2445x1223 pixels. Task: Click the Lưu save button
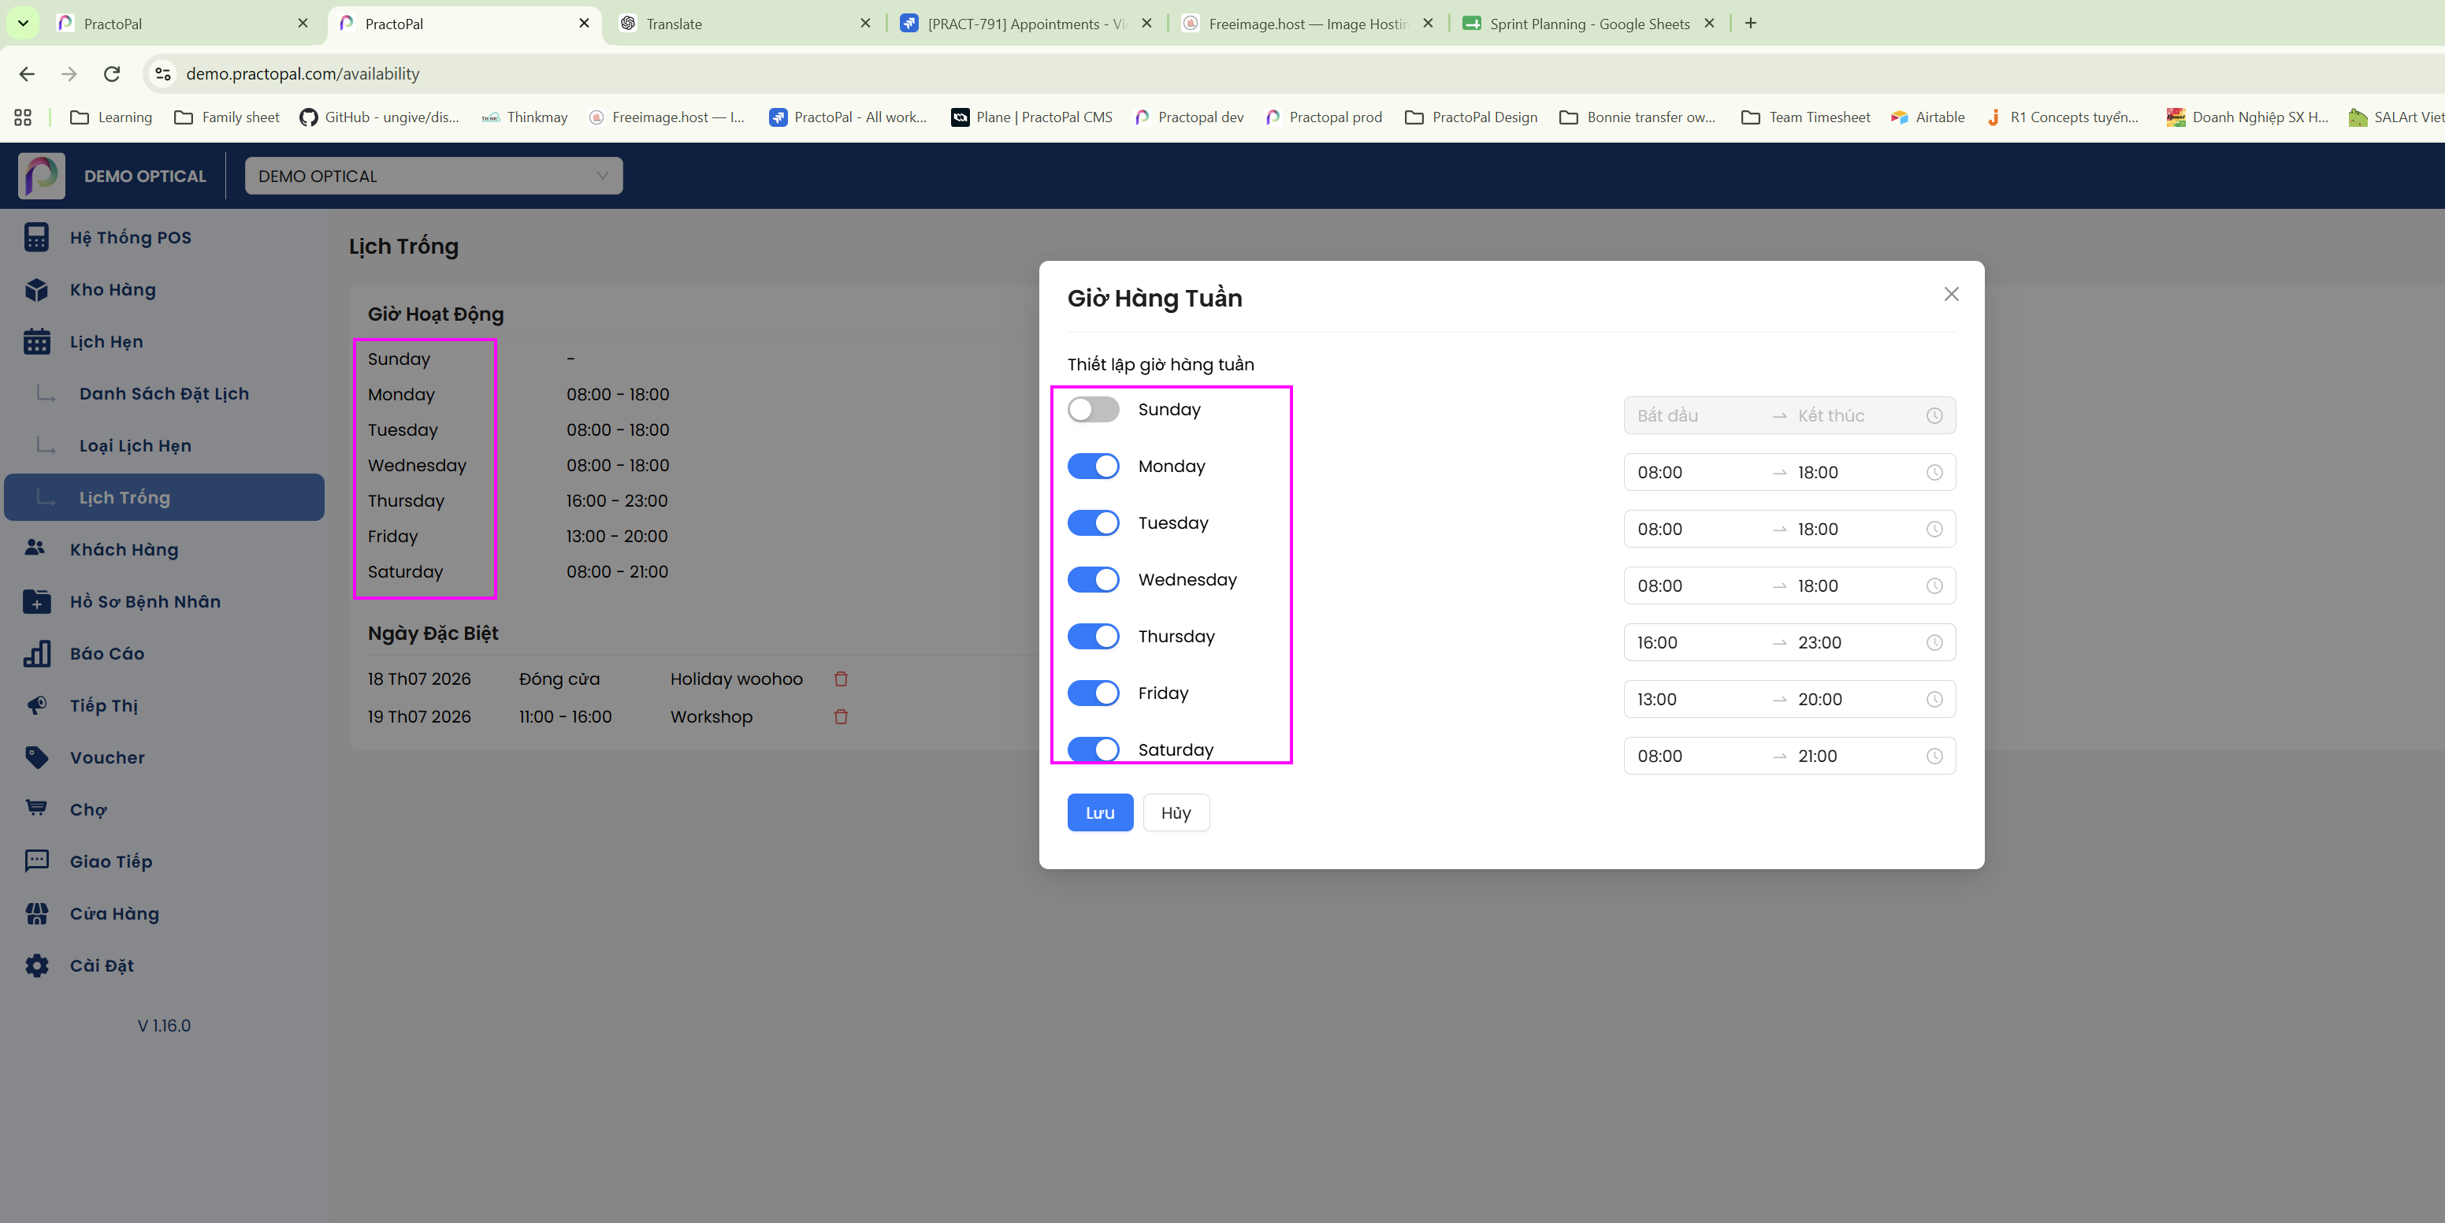tap(1100, 812)
